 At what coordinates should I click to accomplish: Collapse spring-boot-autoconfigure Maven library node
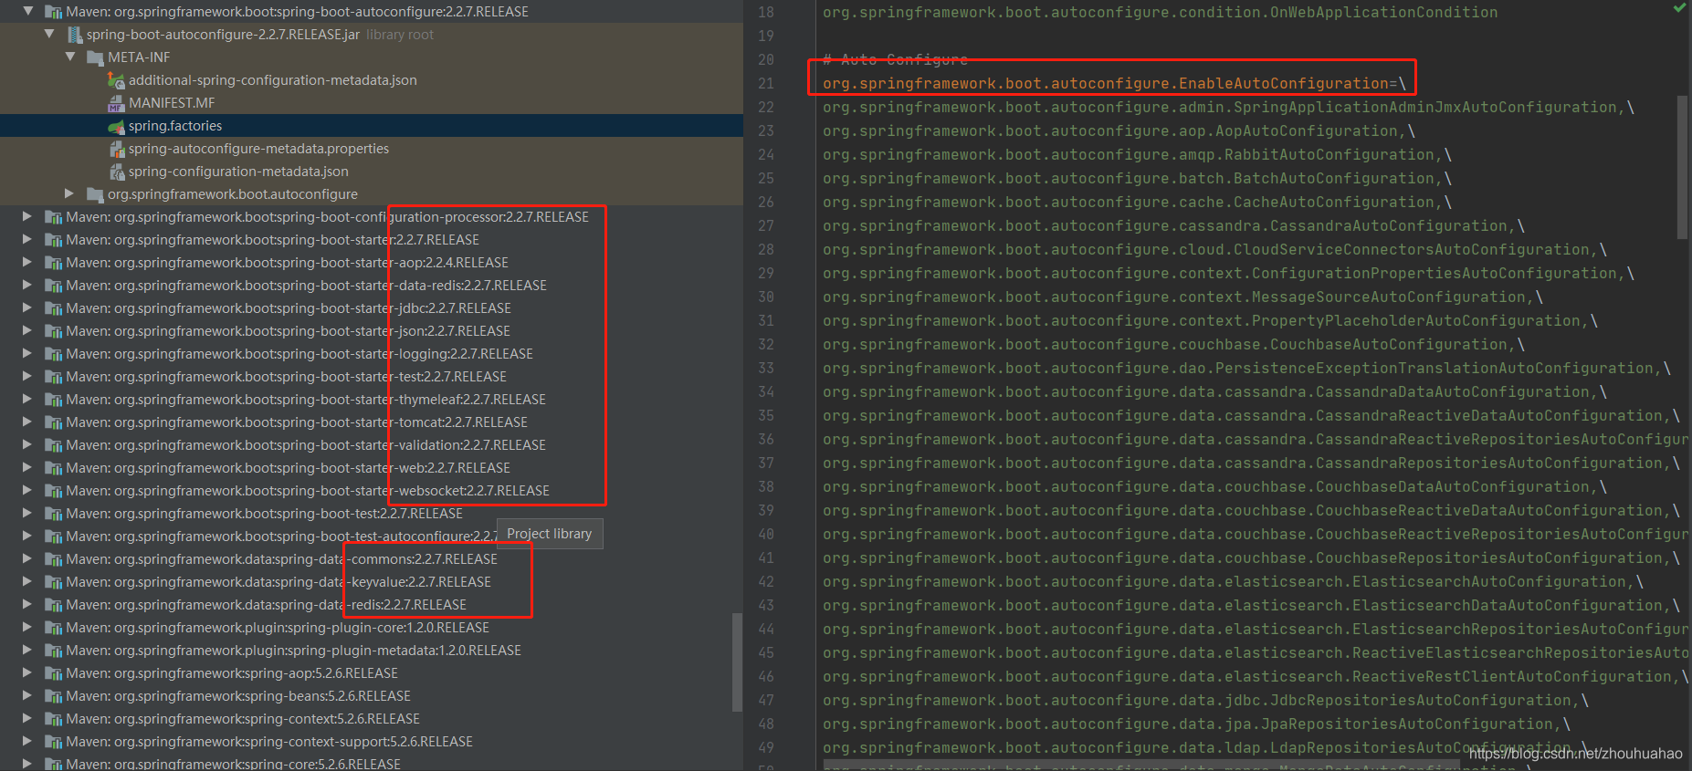point(27,12)
